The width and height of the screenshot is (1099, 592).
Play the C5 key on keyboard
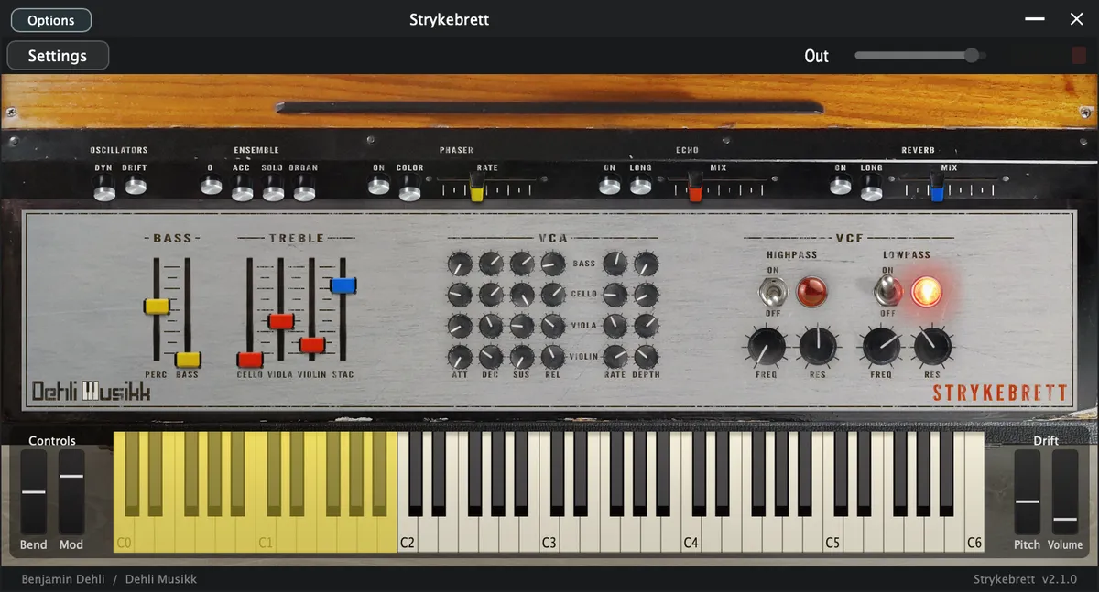point(832,535)
